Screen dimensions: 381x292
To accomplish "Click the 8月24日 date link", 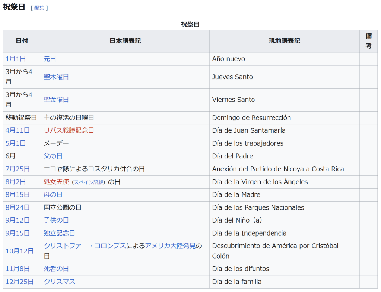I will (x=18, y=207).
